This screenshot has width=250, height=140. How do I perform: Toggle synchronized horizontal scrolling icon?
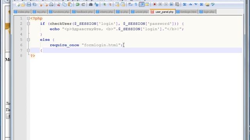point(123,4)
